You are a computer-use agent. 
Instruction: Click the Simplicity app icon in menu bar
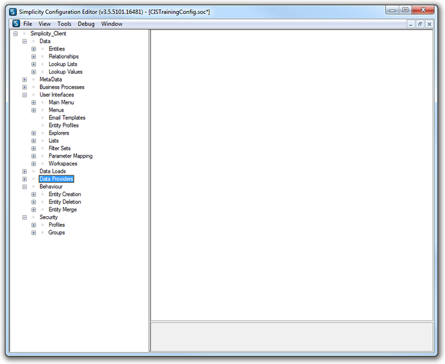(x=15, y=24)
